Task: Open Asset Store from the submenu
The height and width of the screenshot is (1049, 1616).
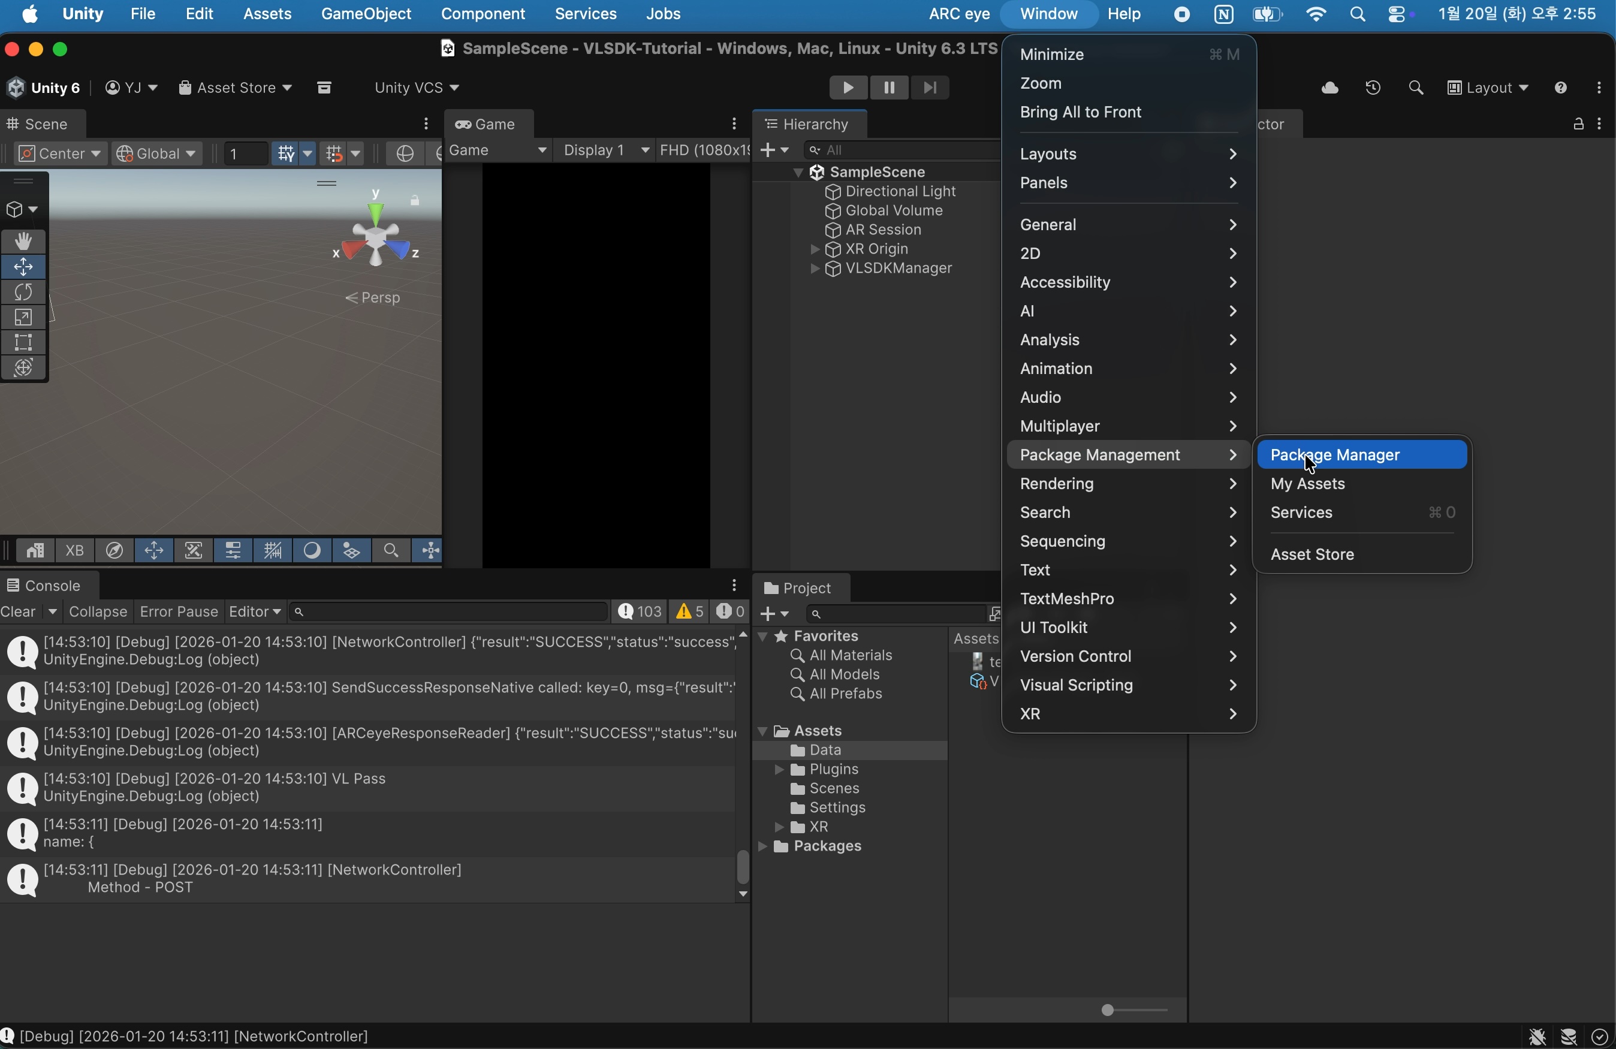Action: tap(1312, 554)
